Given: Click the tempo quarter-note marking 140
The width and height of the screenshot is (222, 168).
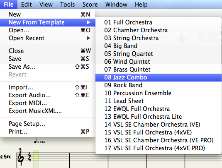Looking at the screenshot, I should pyautogui.click(x=39, y=142).
